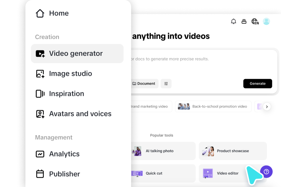Click the Inspiration sidebar icon
Image resolution: width=281 pixels, height=187 pixels.
40,94
